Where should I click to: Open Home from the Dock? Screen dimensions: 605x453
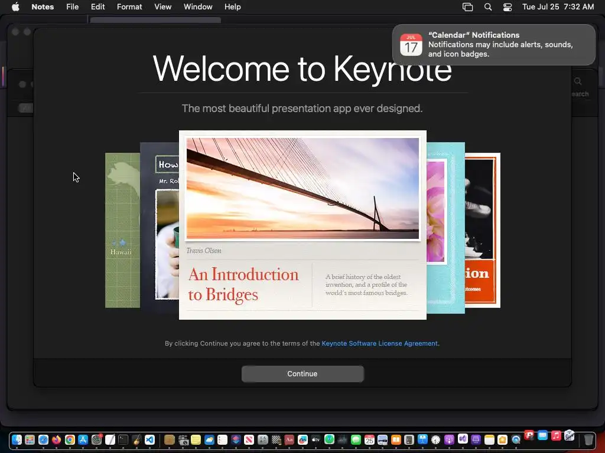tap(502, 439)
